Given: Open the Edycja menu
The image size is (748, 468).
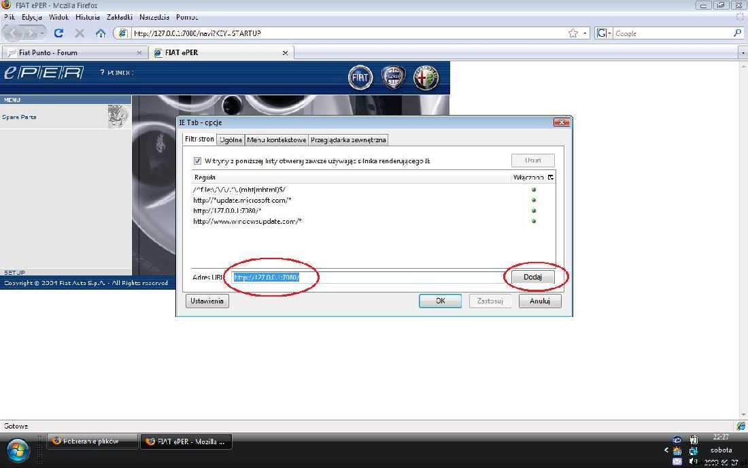Looking at the screenshot, I should [32, 17].
